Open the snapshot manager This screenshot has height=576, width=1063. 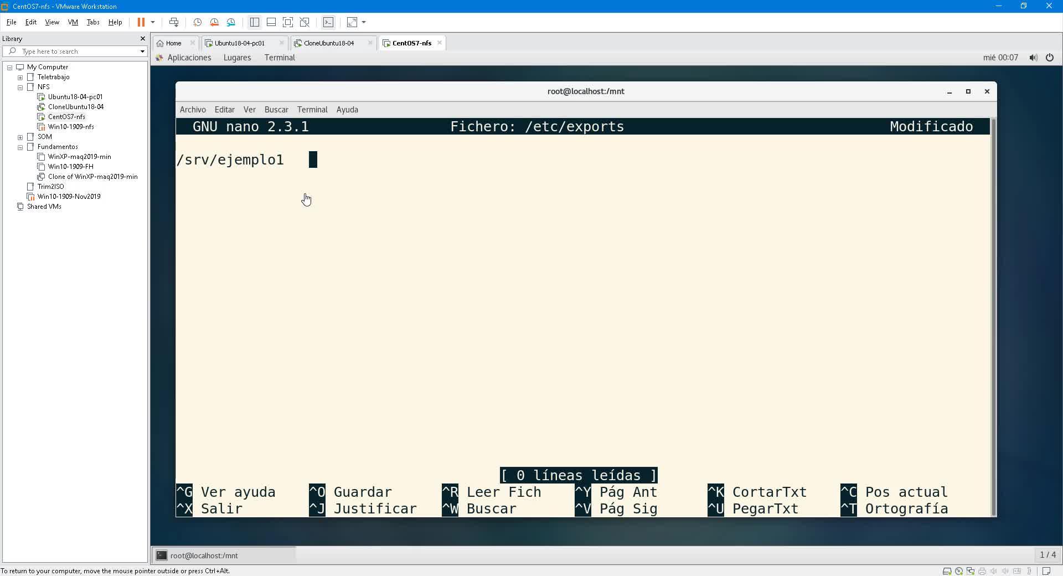click(231, 22)
